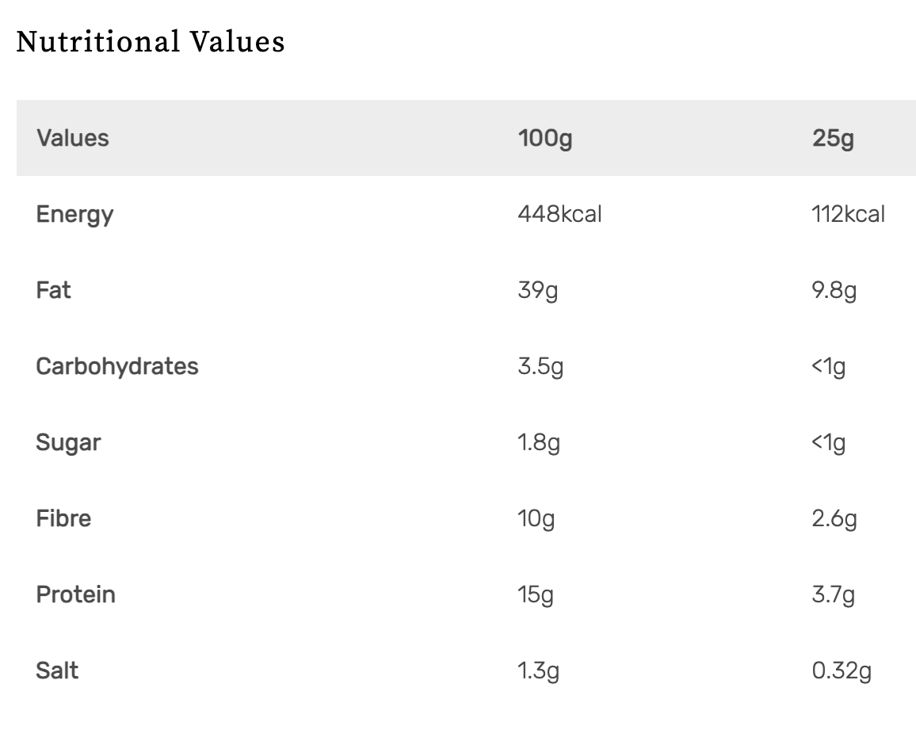Click the 15g protein value
Viewport: 916px width, 745px height.
pyautogui.click(x=536, y=594)
